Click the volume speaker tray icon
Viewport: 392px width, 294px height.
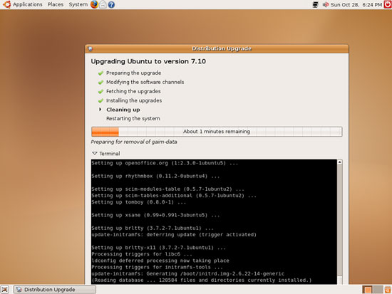coord(325,4)
